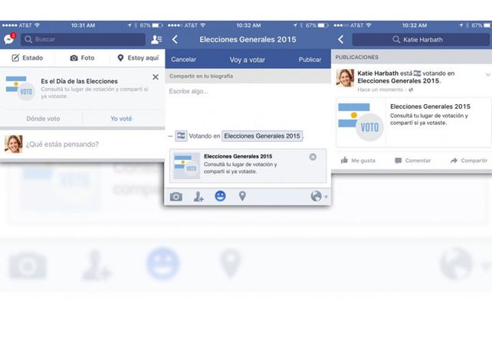The image size is (492, 343).
Task: Tap the Dónde voto button
Action: point(43,119)
